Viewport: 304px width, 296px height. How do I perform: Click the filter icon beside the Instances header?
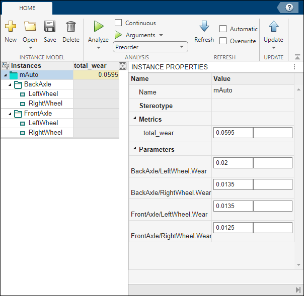point(6,66)
